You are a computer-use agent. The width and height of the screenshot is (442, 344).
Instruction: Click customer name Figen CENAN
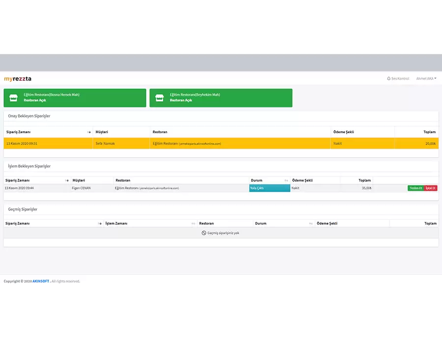point(81,188)
